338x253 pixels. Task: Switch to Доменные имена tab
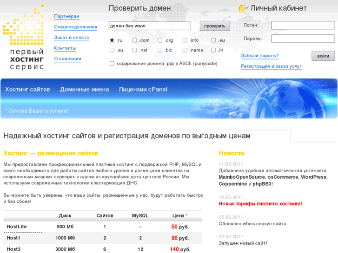(84, 89)
